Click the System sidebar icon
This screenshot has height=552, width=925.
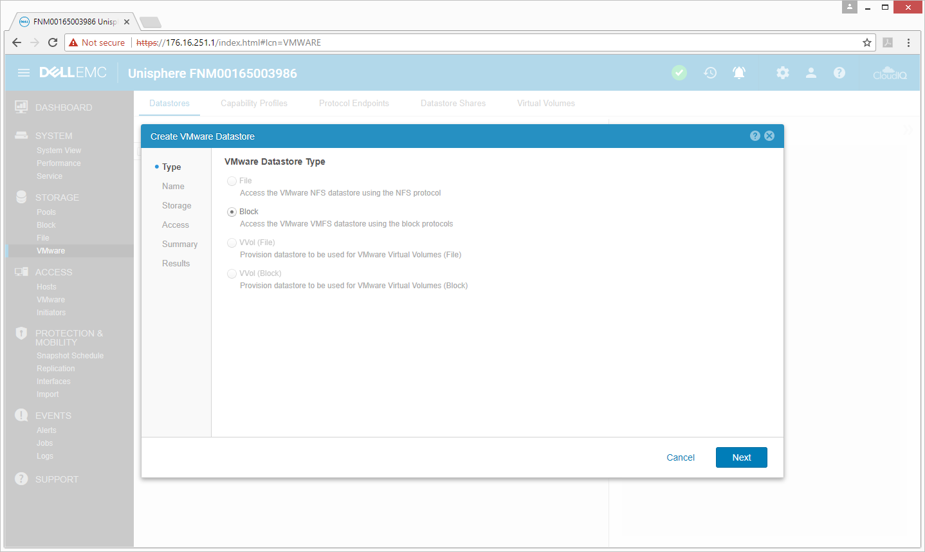21,135
